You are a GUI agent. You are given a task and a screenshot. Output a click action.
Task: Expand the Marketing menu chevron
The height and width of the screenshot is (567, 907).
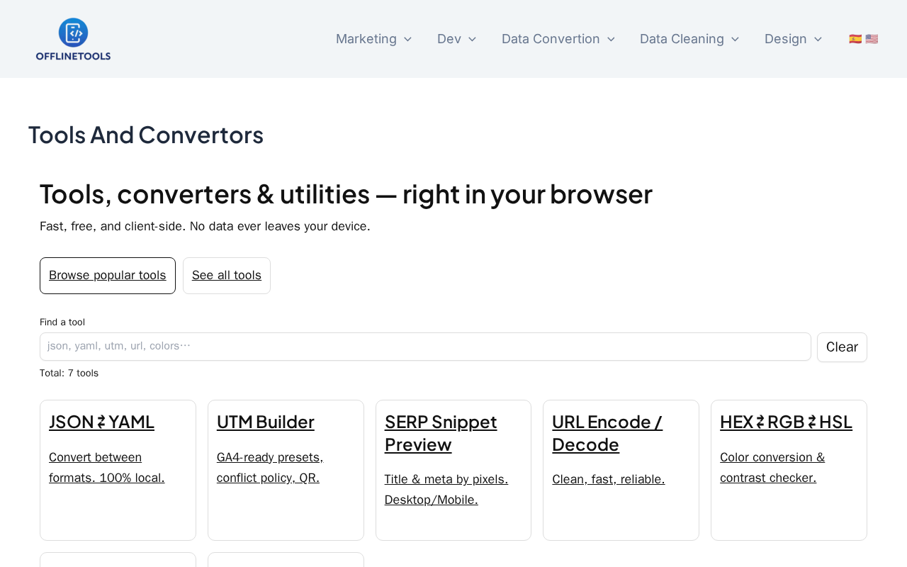pos(407,39)
